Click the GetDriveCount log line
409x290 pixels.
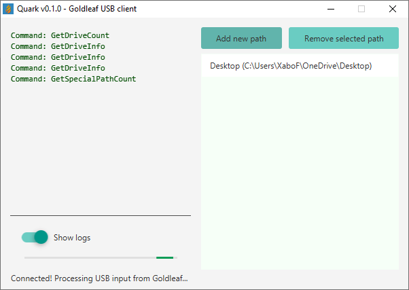(60, 35)
